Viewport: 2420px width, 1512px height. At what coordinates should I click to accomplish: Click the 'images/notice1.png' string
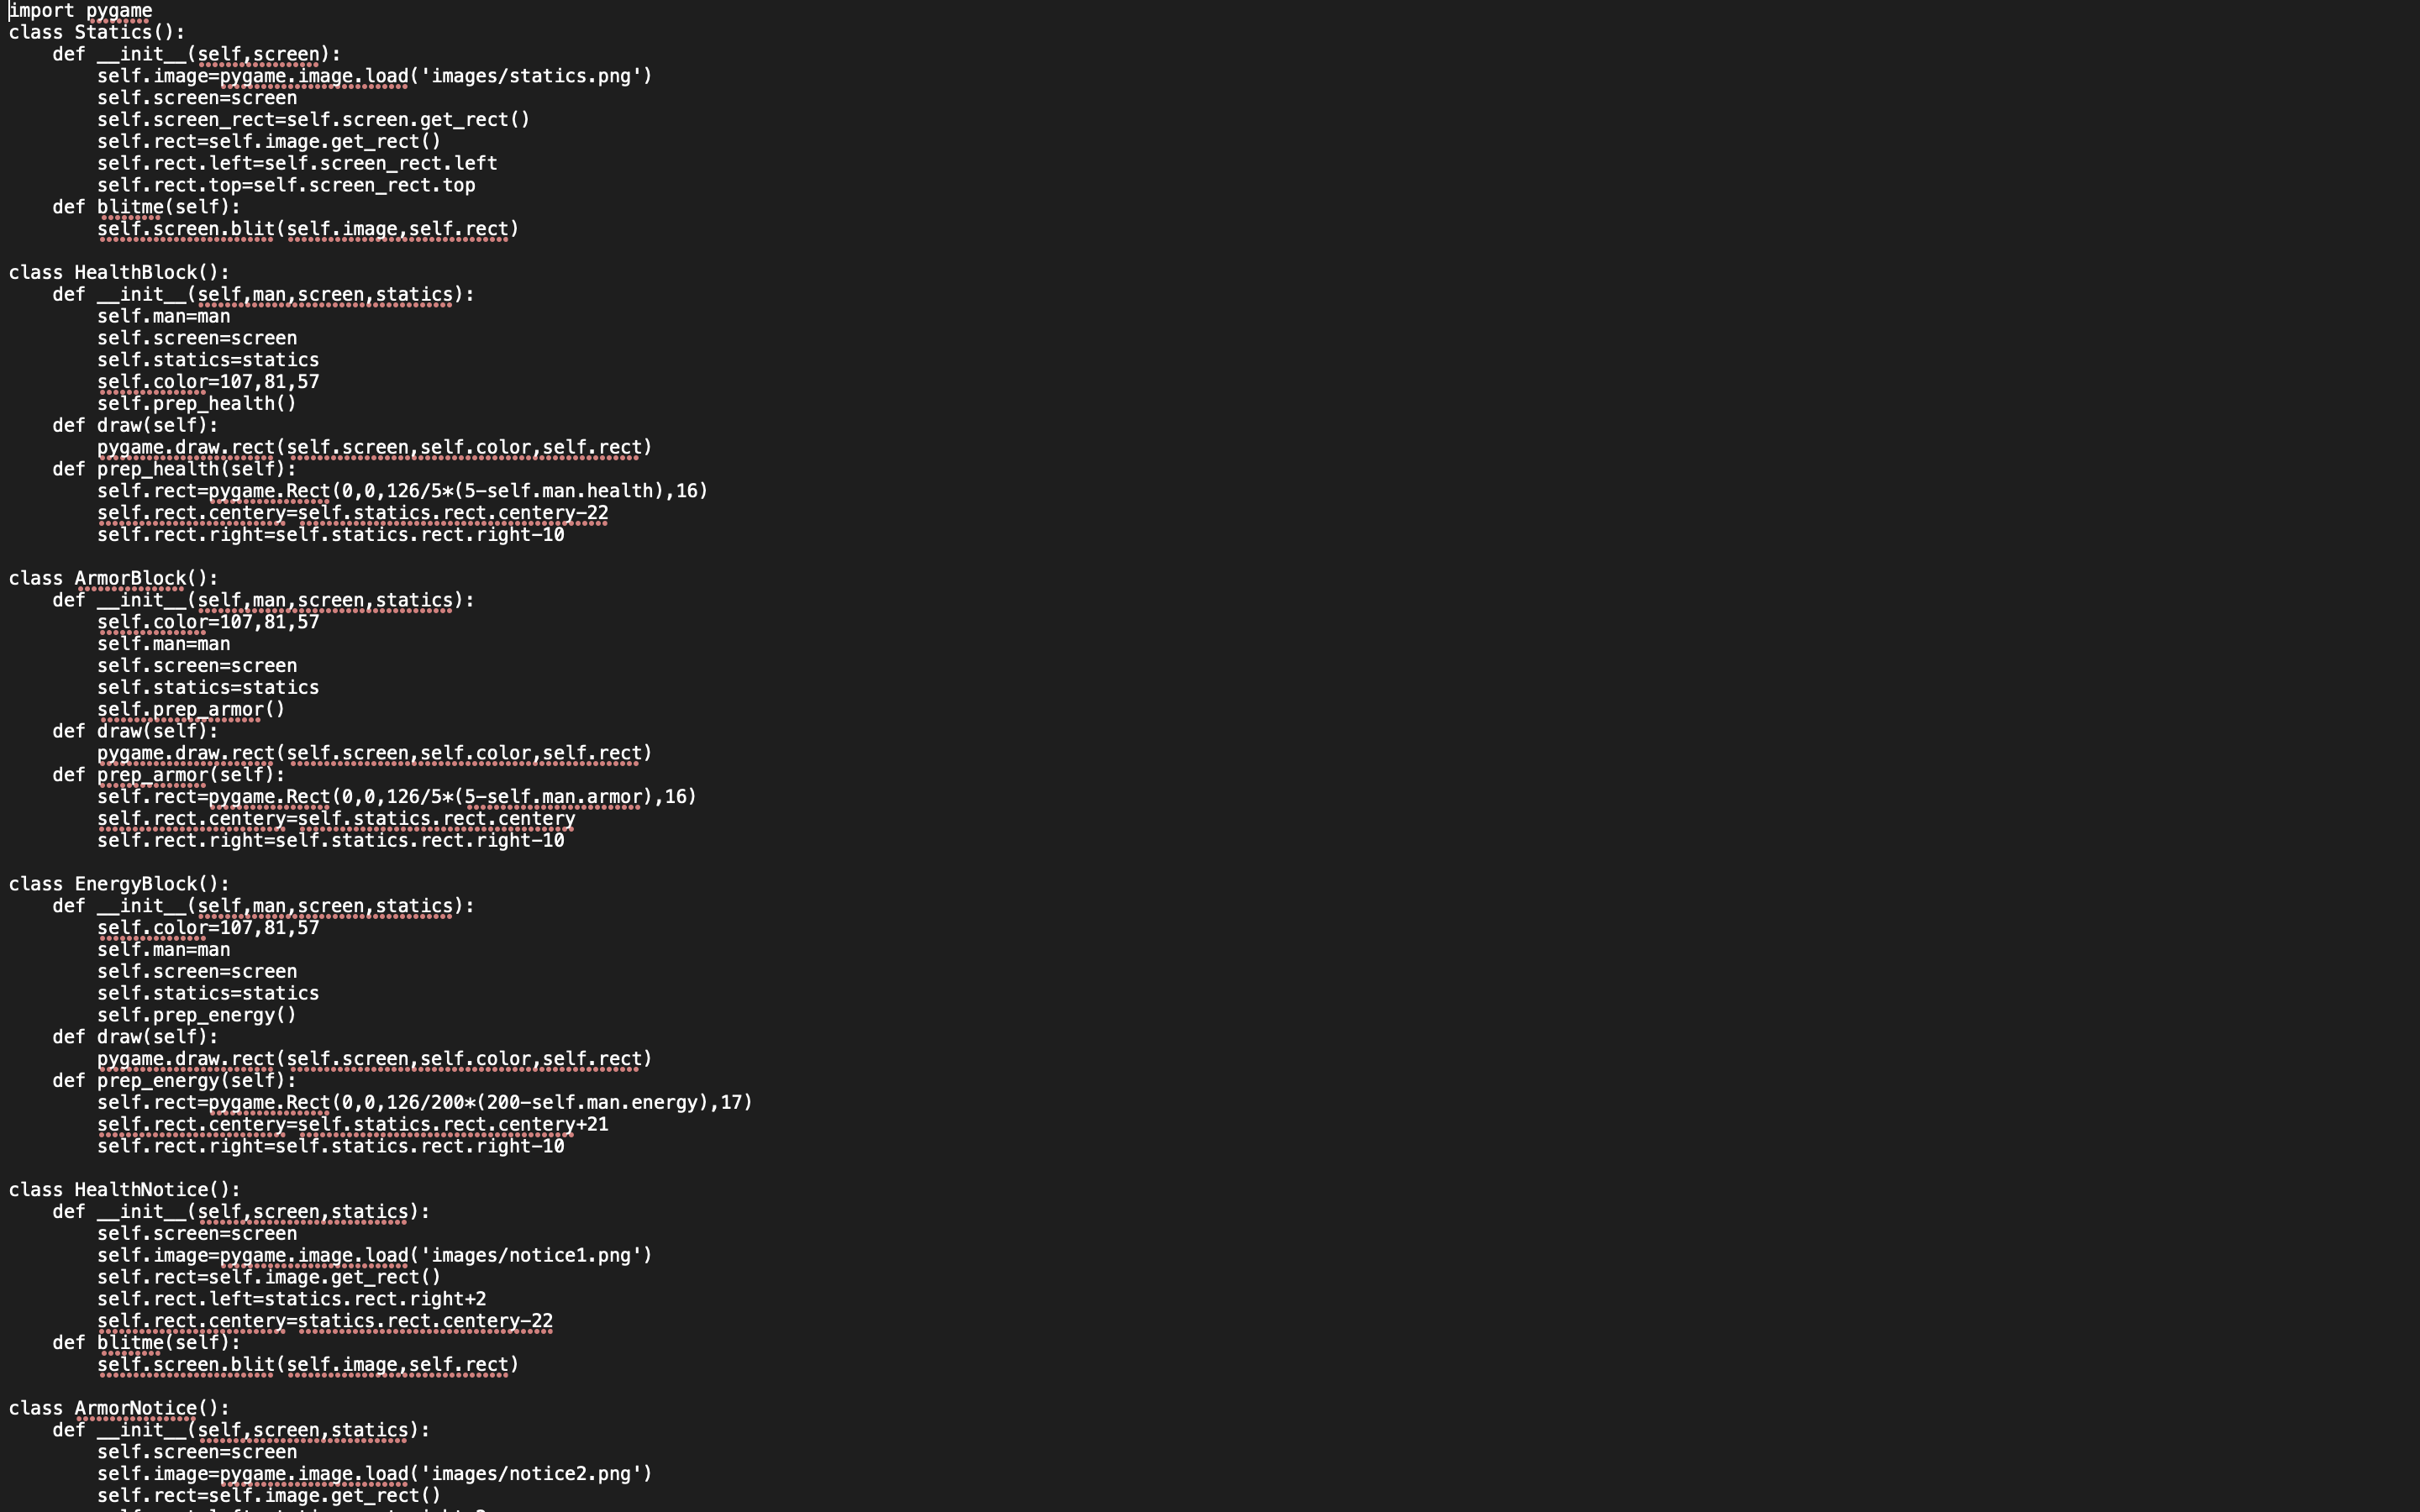tap(531, 1255)
